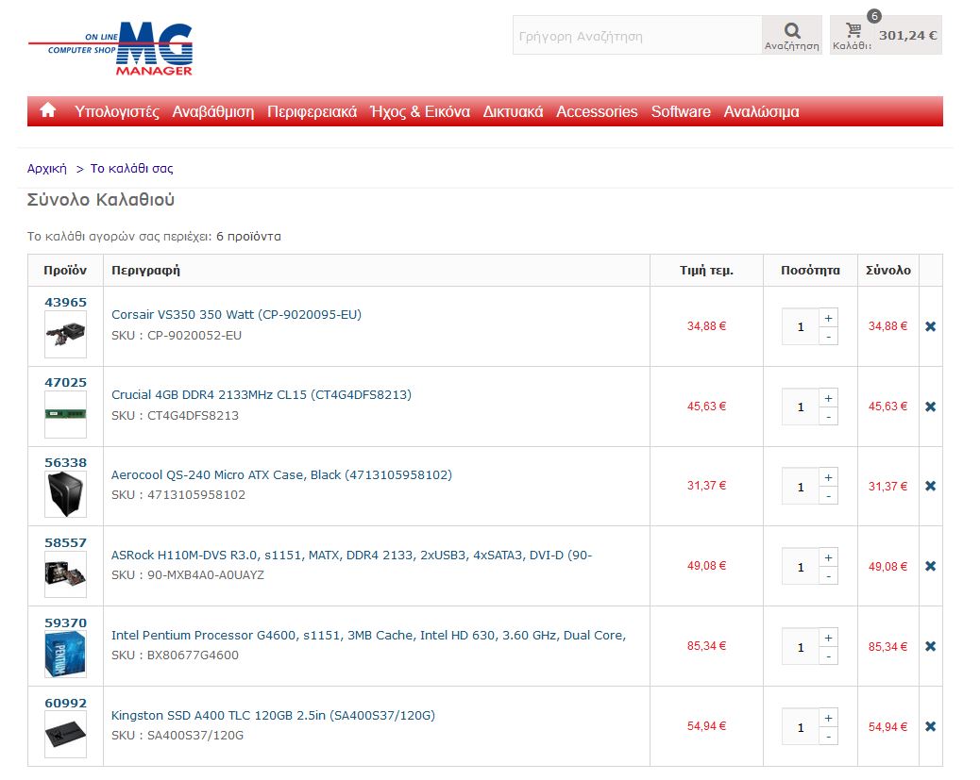Viewport: 980px width, 780px height.
Task: Remove ASRock H110M-DVS from the cart
Action: pos(930,566)
